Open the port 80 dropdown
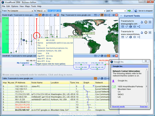The height and width of the screenshot is (116, 155). [x=125, y=11]
